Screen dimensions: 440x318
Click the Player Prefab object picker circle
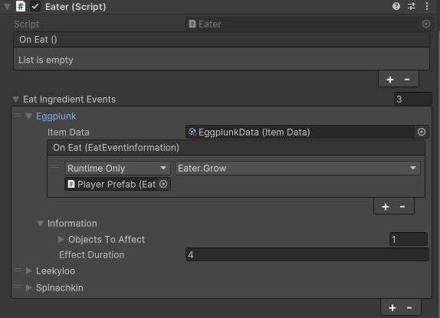pyautogui.click(x=163, y=184)
